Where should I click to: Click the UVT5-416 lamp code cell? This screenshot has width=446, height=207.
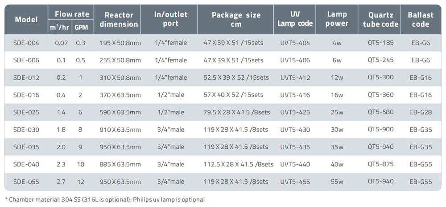295,95
